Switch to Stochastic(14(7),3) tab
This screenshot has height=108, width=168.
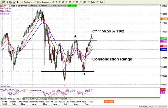(31, 99)
